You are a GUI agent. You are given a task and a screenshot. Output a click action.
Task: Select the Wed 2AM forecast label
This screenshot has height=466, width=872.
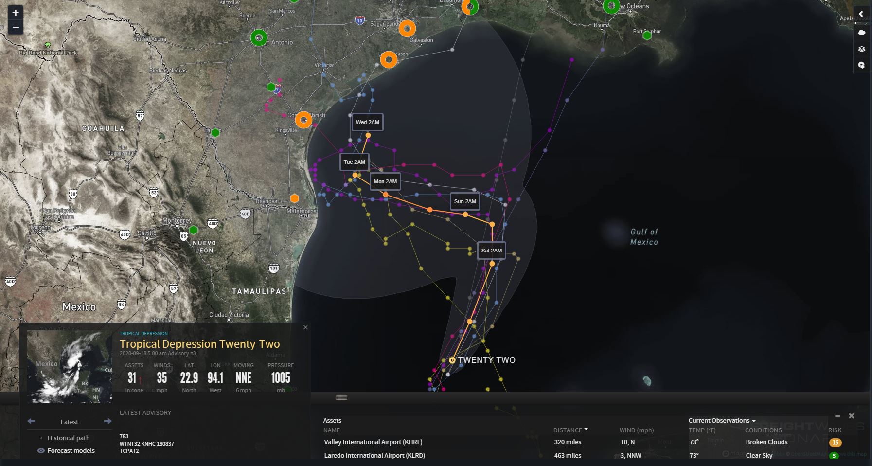368,122
